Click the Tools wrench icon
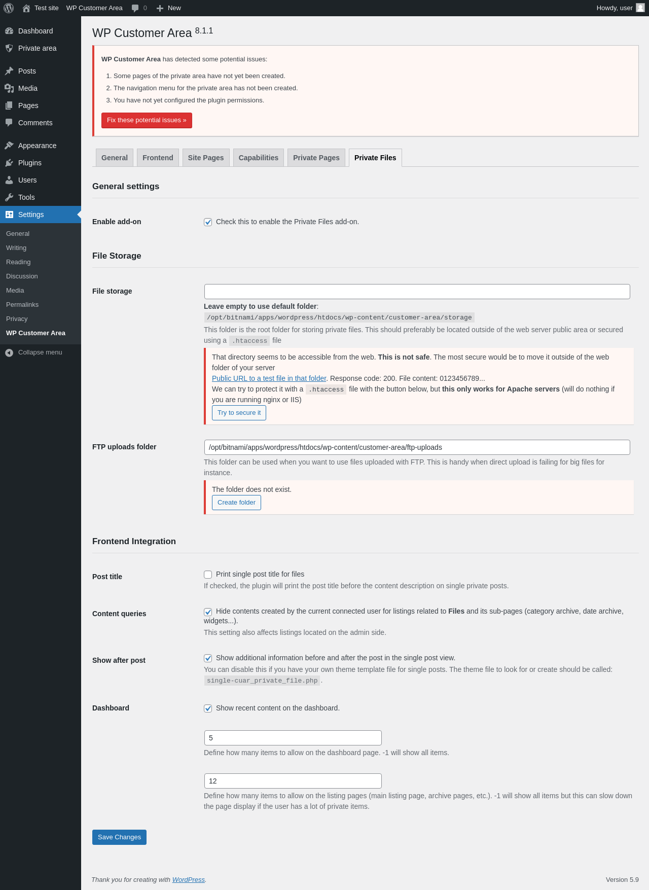The width and height of the screenshot is (649, 890). pos(9,197)
